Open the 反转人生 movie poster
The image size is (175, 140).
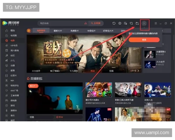tap(157, 90)
